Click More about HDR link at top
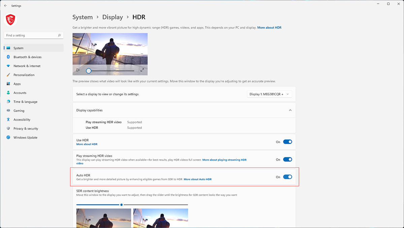404x228 pixels. [x=269, y=28]
